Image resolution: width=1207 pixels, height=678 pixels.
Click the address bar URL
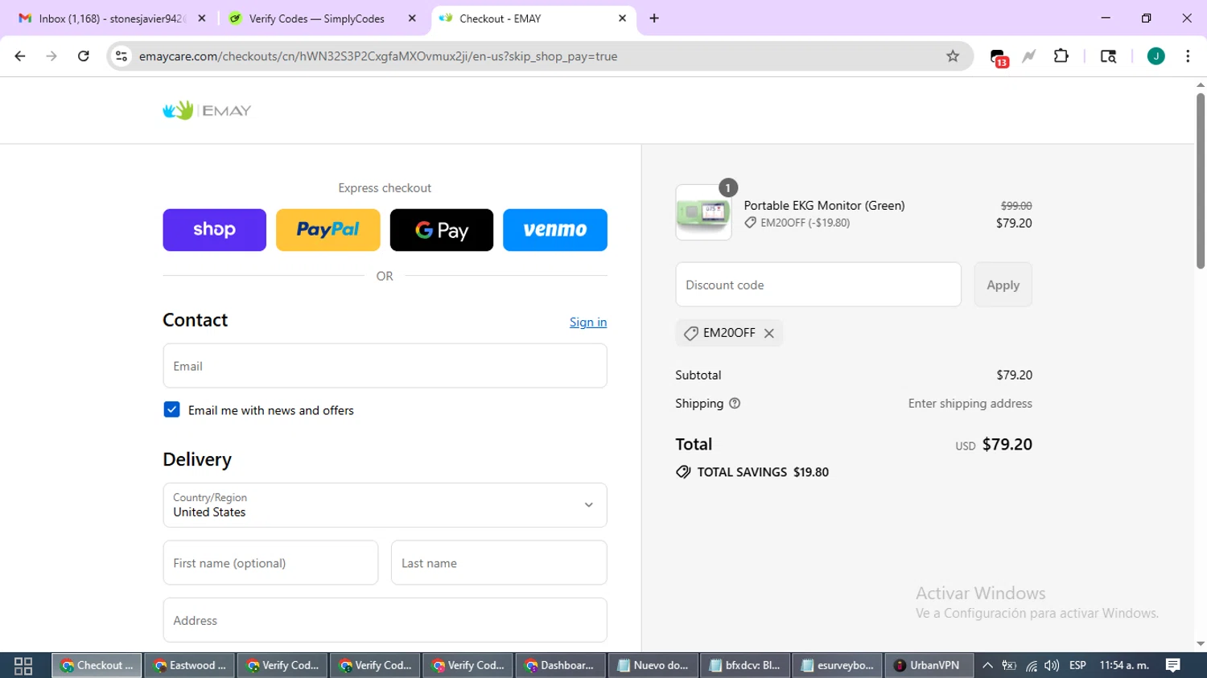[378, 56]
